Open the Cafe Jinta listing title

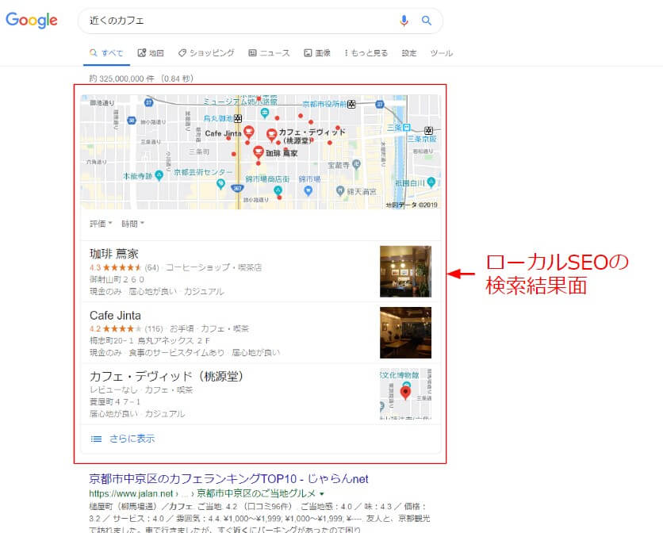[x=115, y=316]
